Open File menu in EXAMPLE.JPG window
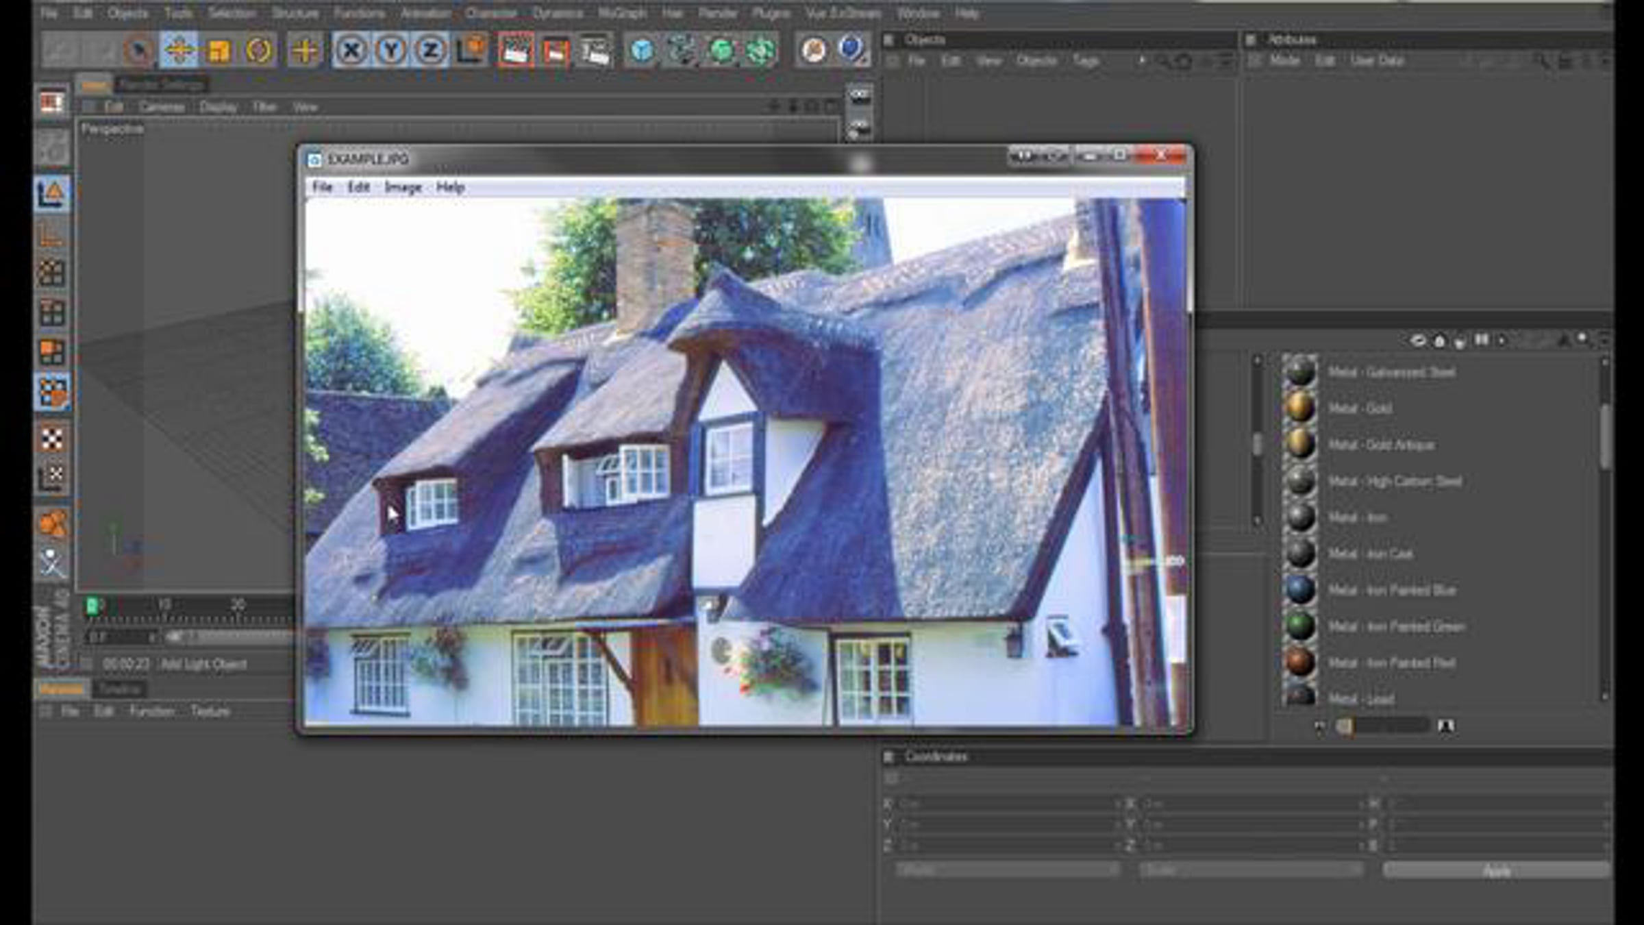Screen dimensions: 1644x925 point(322,187)
